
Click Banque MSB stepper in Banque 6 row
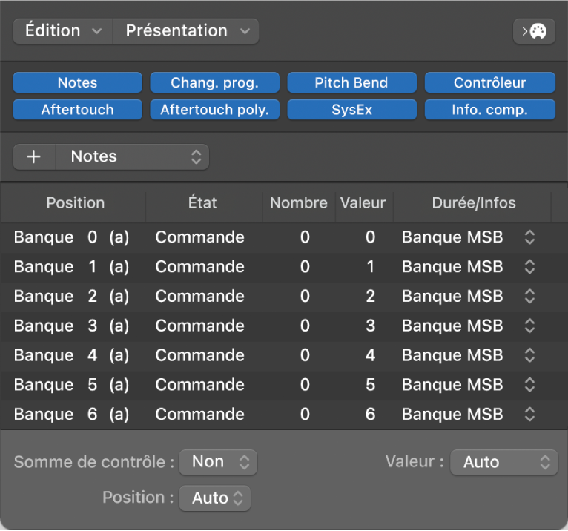coord(529,415)
